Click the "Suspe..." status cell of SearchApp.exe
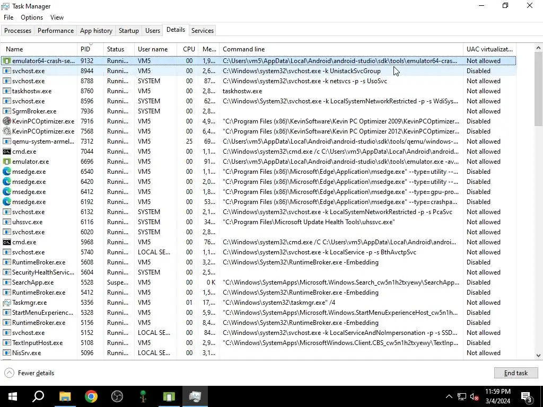The width and height of the screenshot is (543, 407). tap(118, 282)
